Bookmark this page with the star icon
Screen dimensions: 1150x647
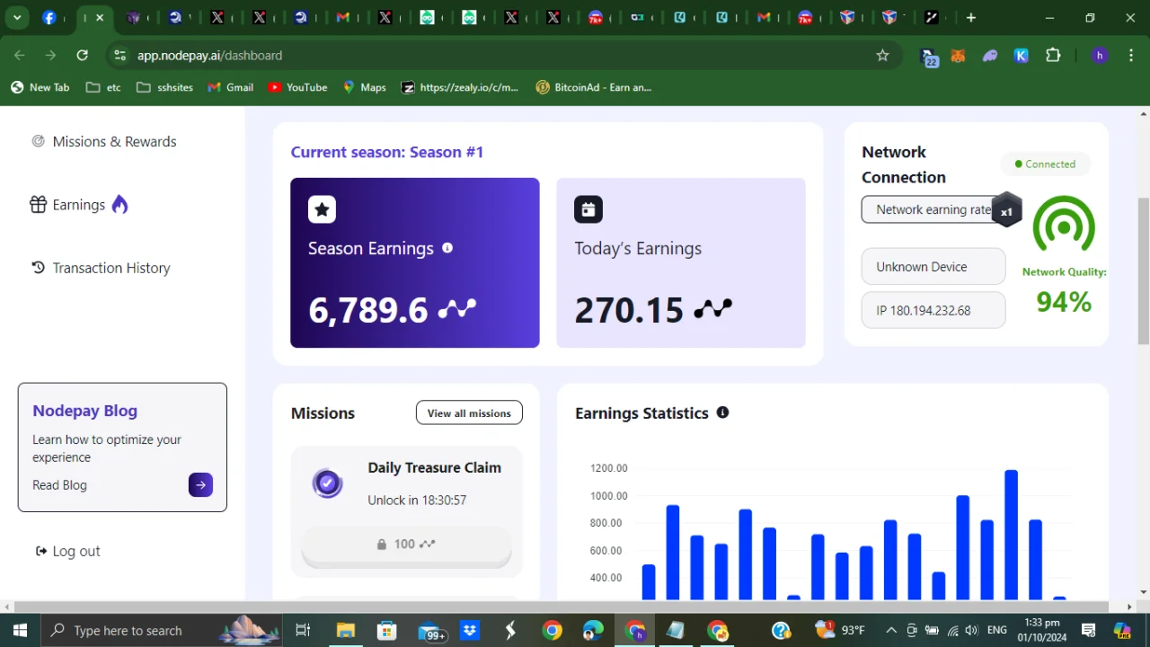(x=882, y=56)
